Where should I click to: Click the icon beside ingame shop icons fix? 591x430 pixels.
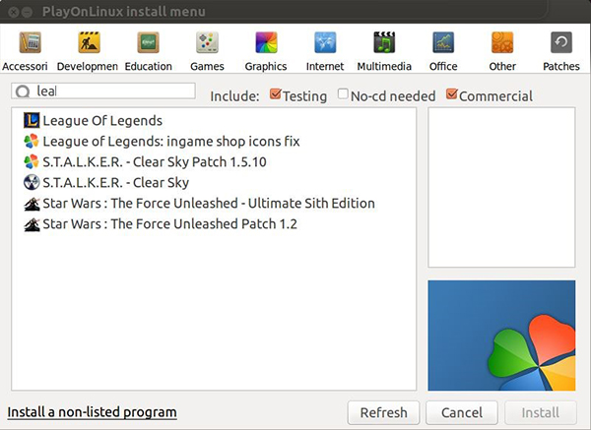32,141
